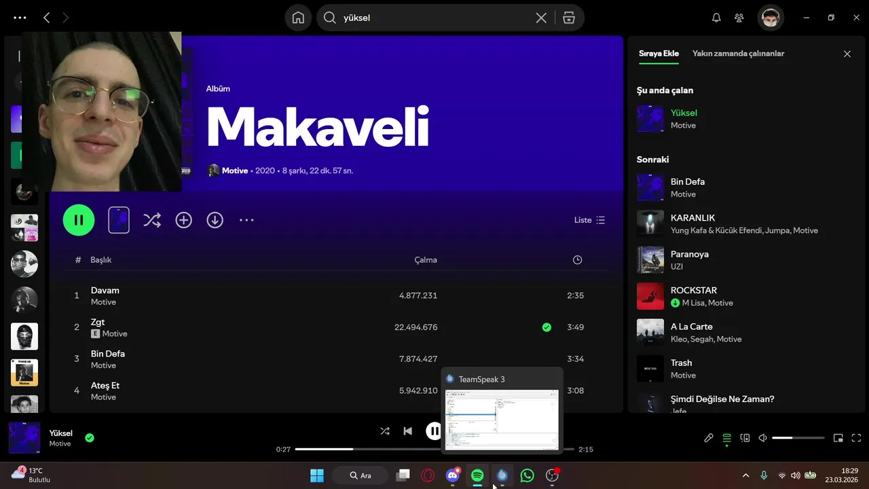The height and width of the screenshot is (489, 869).
Task: Toggle shuffle in the player bar
Action: 385,431
